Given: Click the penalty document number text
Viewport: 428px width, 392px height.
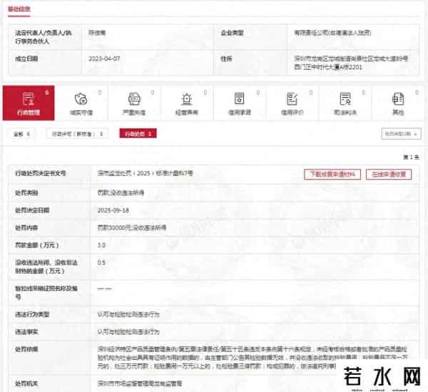Looking at the screenshot, I should coord(145,173).
